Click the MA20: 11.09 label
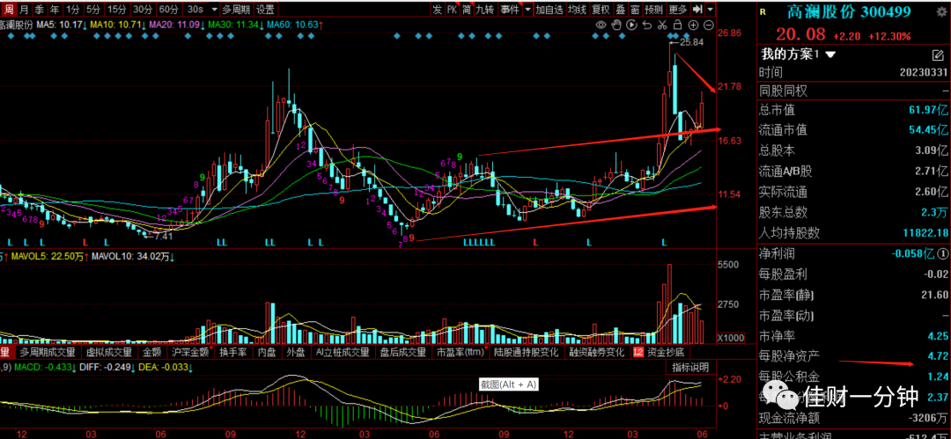 174,25
